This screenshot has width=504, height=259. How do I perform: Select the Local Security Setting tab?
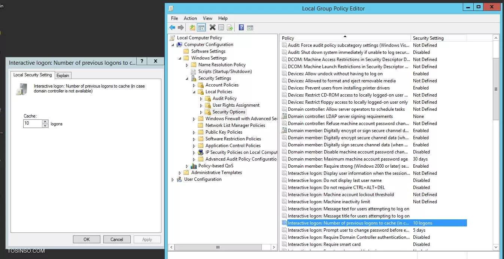33,75
